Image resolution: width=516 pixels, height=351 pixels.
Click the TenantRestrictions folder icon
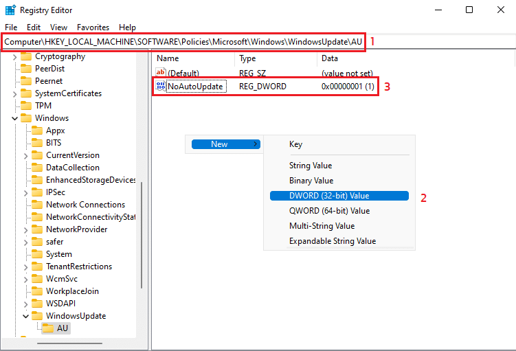tap(37, 267)
